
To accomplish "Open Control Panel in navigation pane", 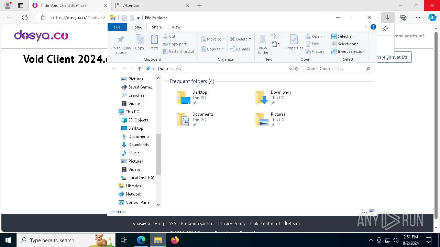I will click(134, 202).
